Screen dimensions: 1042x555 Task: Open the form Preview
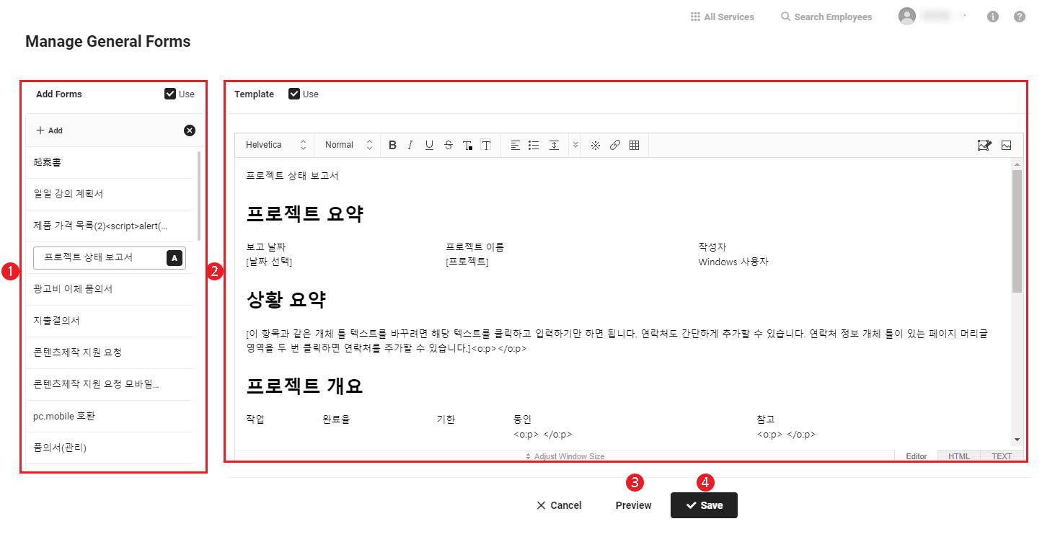(633, 505)
